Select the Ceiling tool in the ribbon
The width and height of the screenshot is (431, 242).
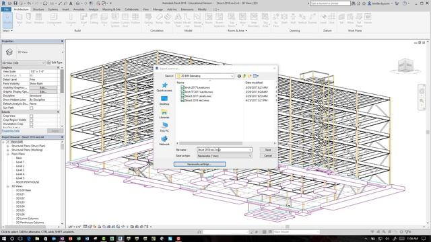point(94,19)
